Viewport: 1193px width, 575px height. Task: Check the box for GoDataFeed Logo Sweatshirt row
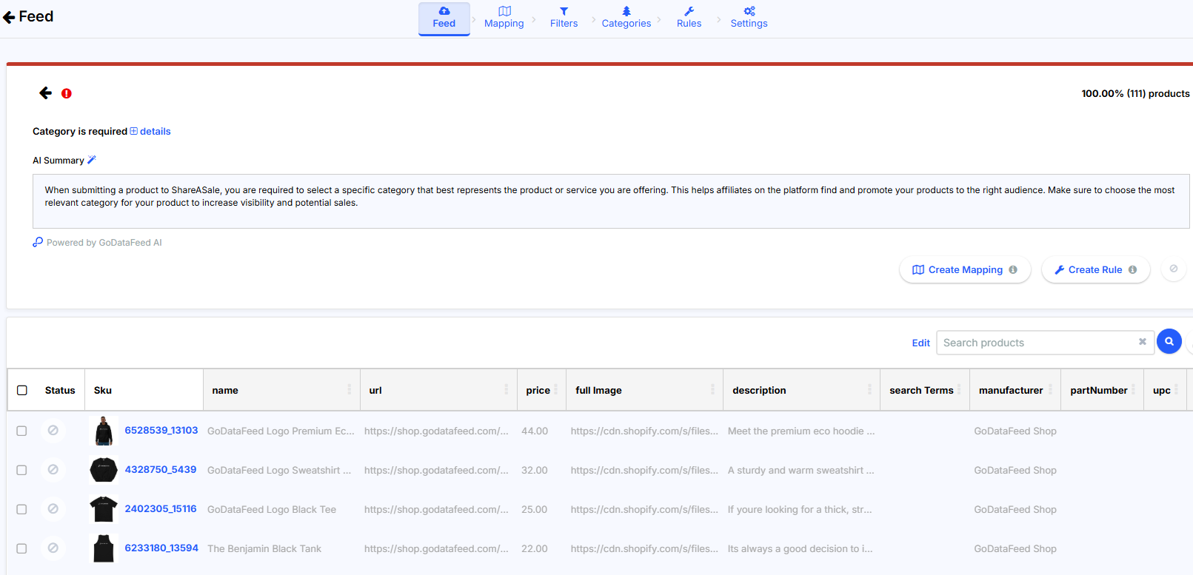point(21,470)
